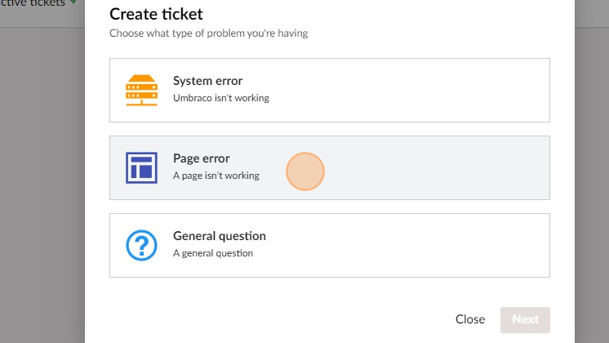Open the active tickets filter label
This screenshot has width=609, height=343.
pos(33,3)
